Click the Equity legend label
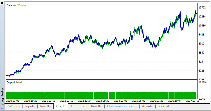Screen dimensions: 211x111 click(22, 5)
